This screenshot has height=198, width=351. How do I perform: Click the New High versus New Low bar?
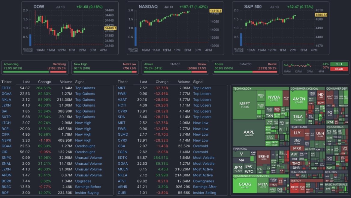(x=105, y=72)
